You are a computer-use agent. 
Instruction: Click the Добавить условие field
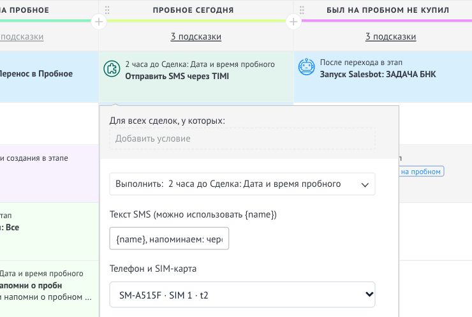pyautogui.click(x=242, y=138)
